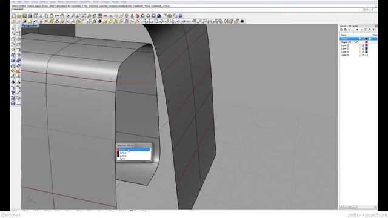Choose None in the Selection Menu
388x218 pixels.
click(x=122, y=159)
